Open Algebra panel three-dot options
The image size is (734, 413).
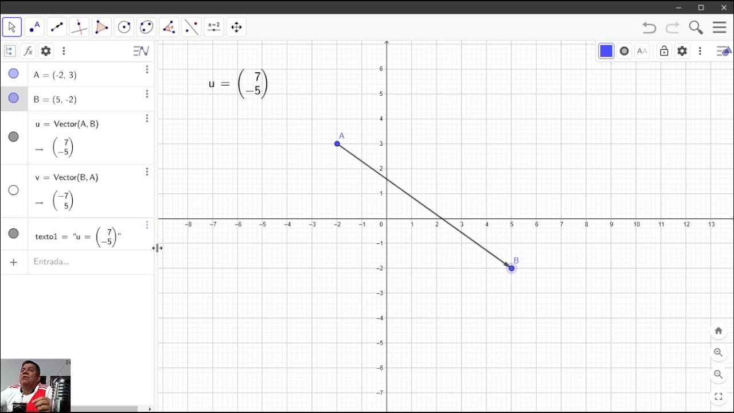64,51
